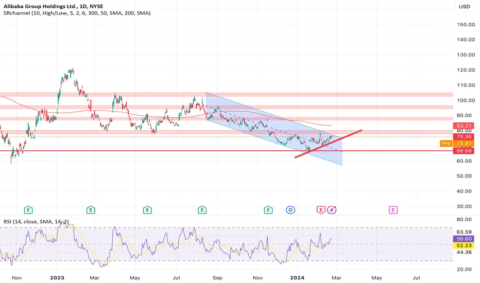Open the USD currency selector
Screen dimensions: 480x283
[464, 6]
